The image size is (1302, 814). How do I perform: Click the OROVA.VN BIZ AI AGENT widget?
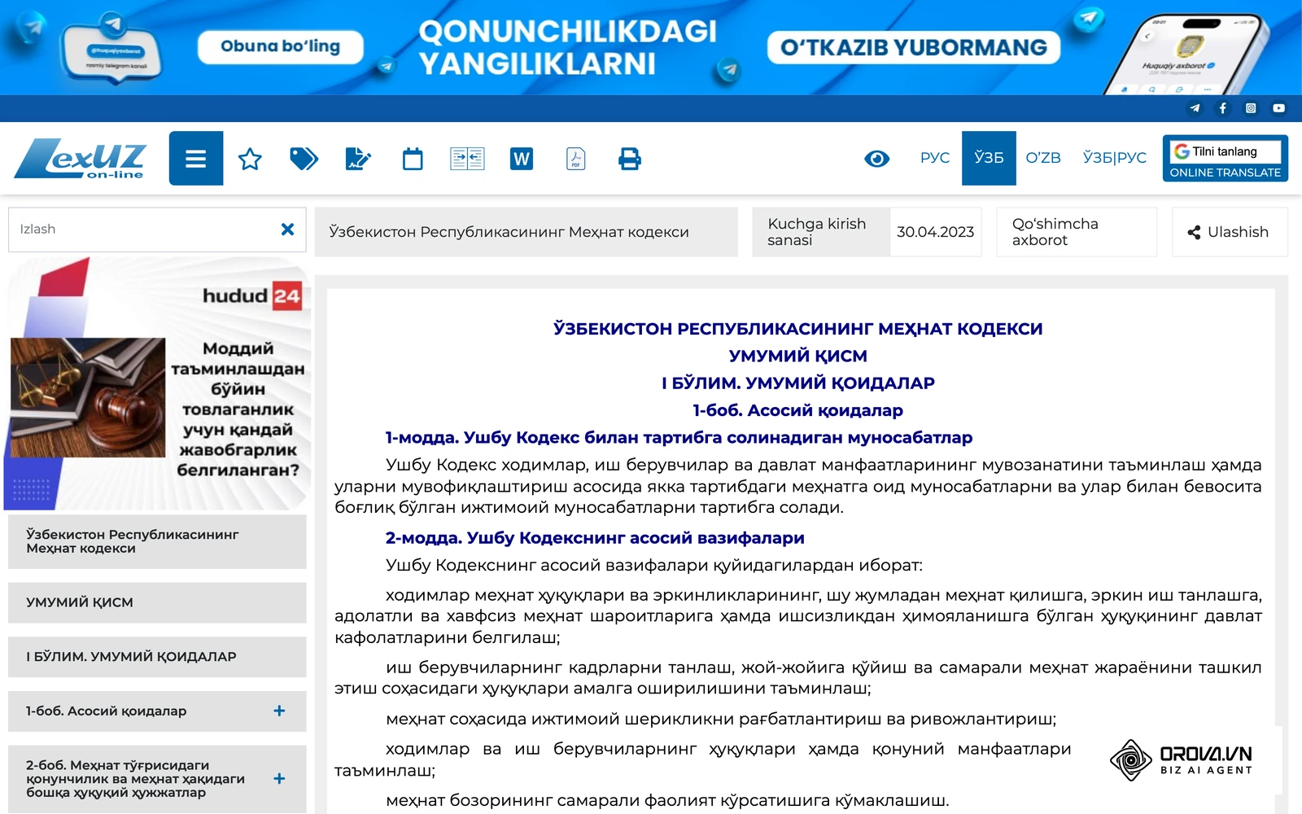1182,759
